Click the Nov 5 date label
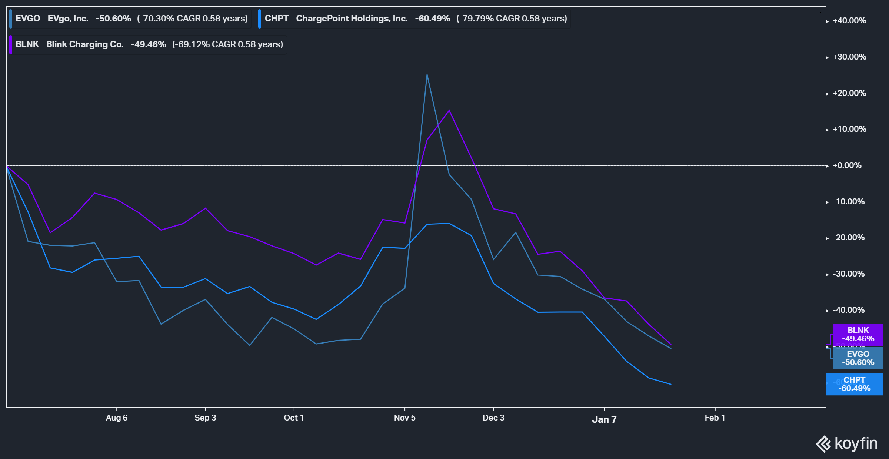 pos(405,418)
